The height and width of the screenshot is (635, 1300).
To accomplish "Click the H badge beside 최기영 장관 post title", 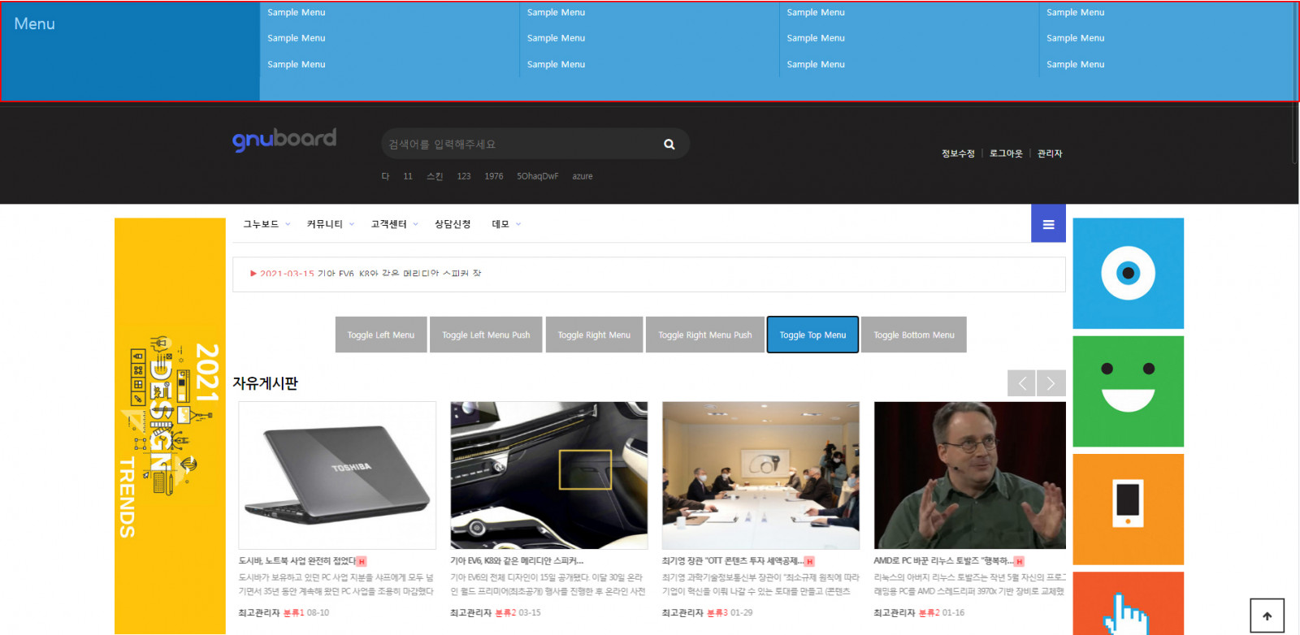I will (x=809, y=561).
